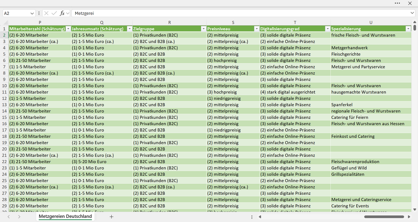Select cell '(3) 5-20 Mio Euro'

pyautogui.click(x=102, y=162)
